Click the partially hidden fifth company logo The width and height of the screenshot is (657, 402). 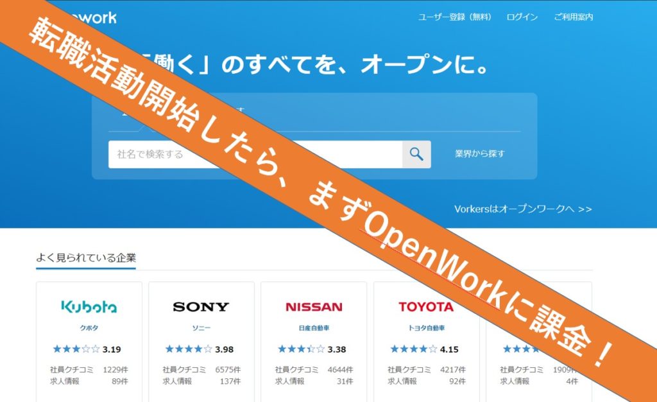(x=540, y=306)
